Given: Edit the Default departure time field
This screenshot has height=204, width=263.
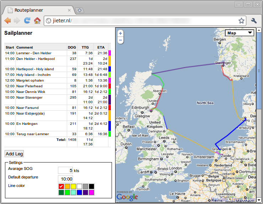Looking at the screenshot, I should coord(65,179).
